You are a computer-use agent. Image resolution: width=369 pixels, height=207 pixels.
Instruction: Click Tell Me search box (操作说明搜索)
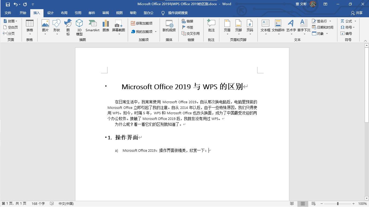tap(178, 13)
